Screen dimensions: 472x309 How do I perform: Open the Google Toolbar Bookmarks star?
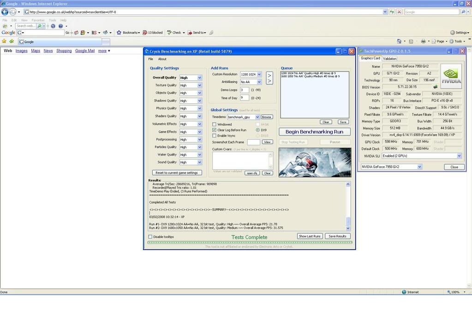pos(119,32)
